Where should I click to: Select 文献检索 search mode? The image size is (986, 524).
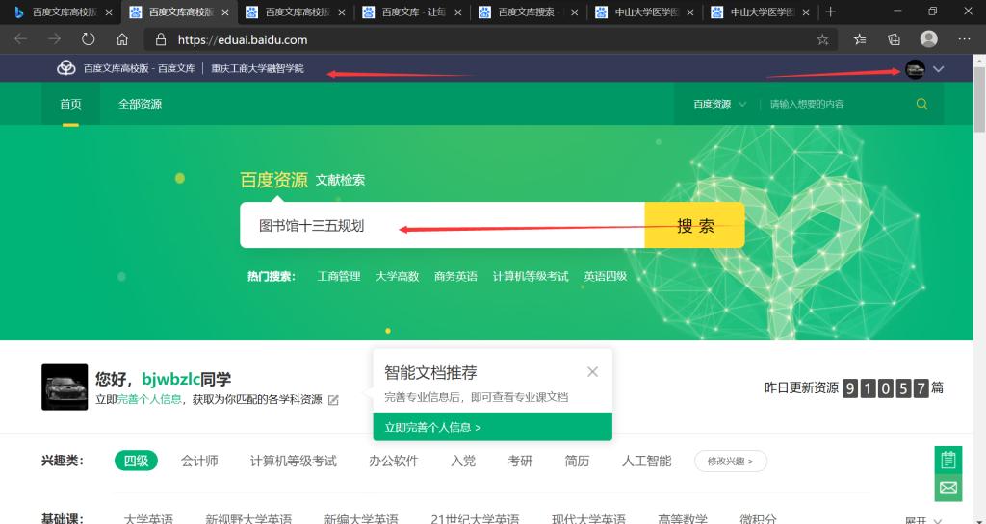[340, 180]
